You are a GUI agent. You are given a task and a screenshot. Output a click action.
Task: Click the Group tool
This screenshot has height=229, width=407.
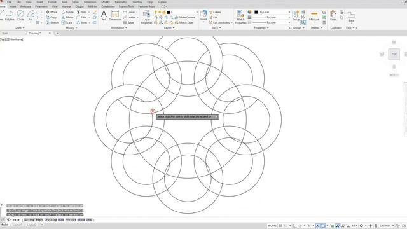click(x=296, y=15)
